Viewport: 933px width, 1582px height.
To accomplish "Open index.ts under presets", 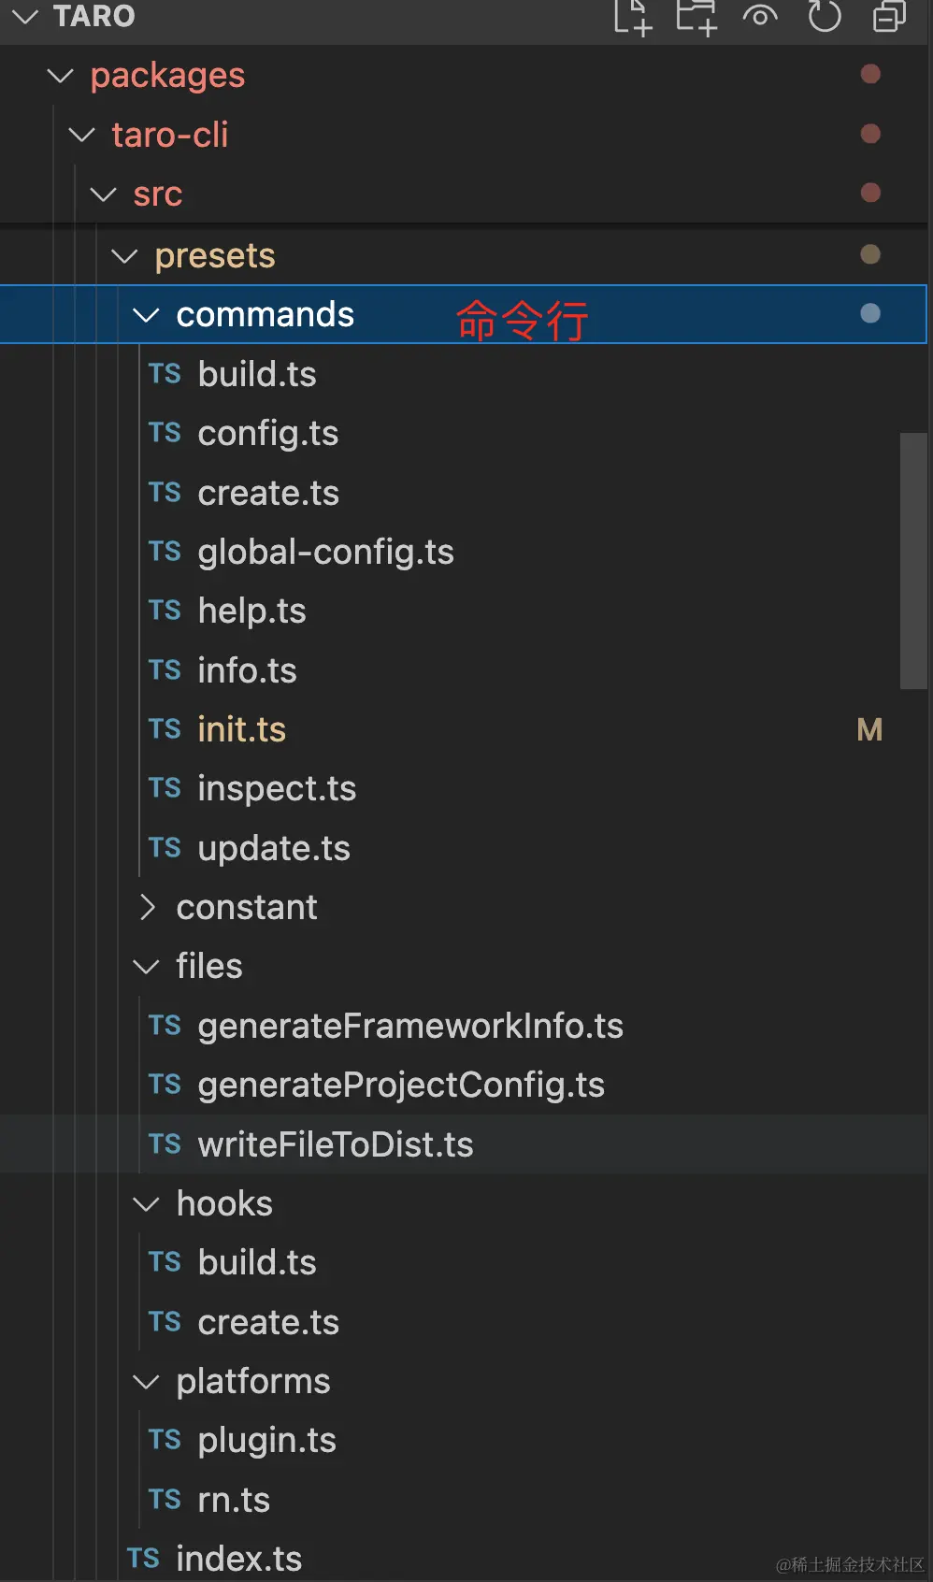I will pyautogui.click(x=238, y=1560).
